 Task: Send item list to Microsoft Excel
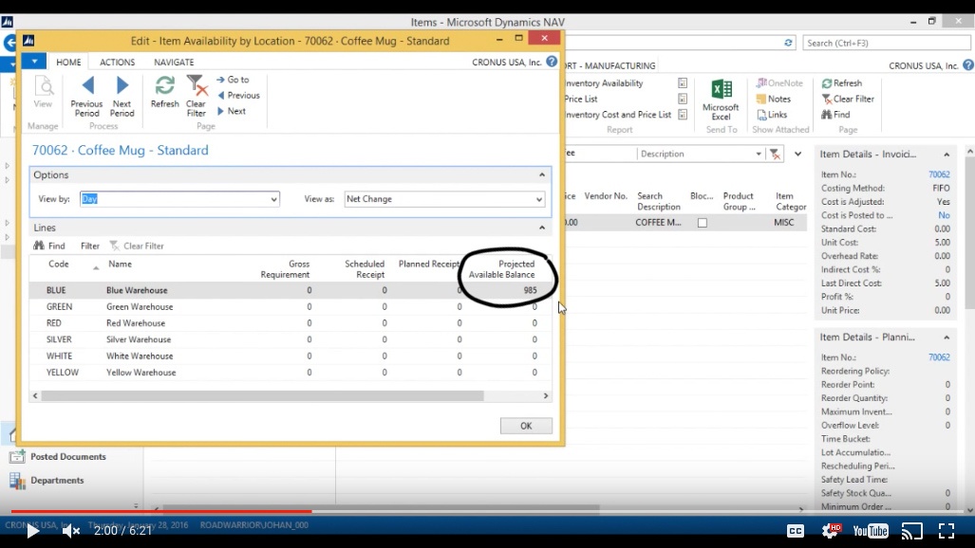pos(722,100)
